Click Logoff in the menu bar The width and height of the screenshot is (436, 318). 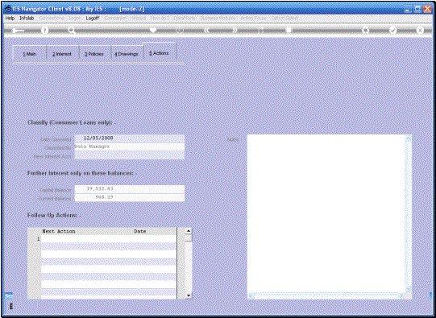(x=93, y=18)
